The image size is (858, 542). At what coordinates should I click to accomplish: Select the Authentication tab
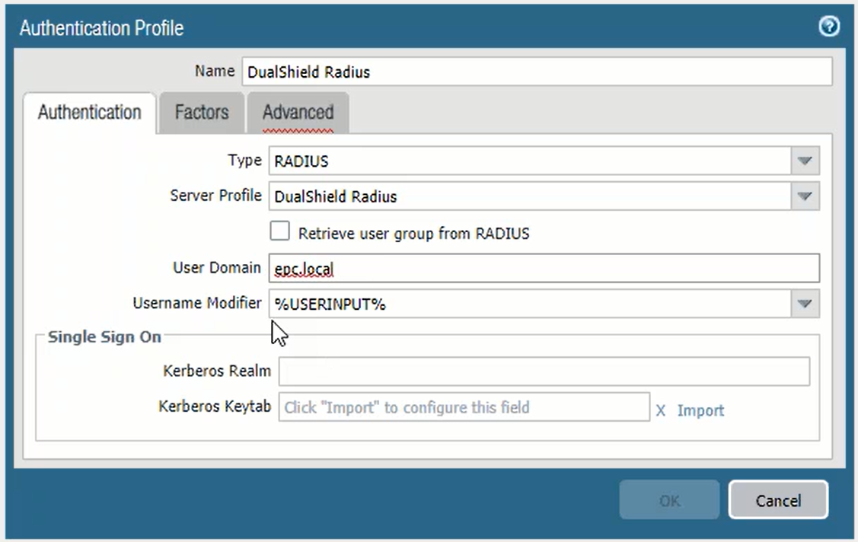pyautogui.click(x=90, y=113)
